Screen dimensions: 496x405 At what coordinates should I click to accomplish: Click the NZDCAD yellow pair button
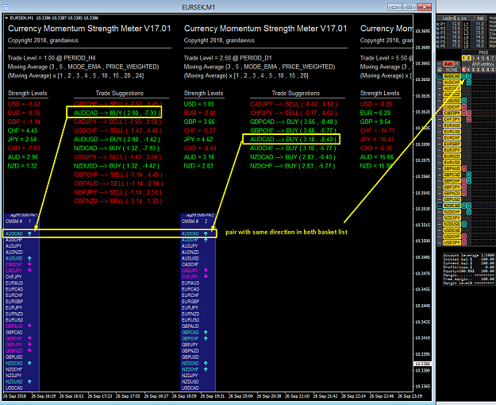(x=452, y=206)
